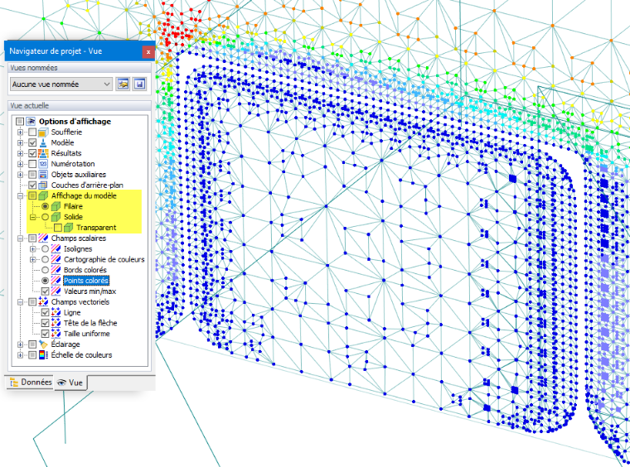Expand the Numérotation tree node
This screenshot has width=630, height=467.
tap(20, 164)
